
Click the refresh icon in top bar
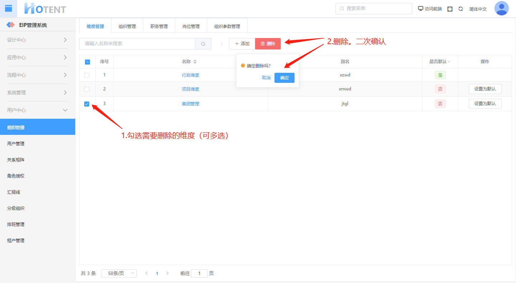(461, 9)
